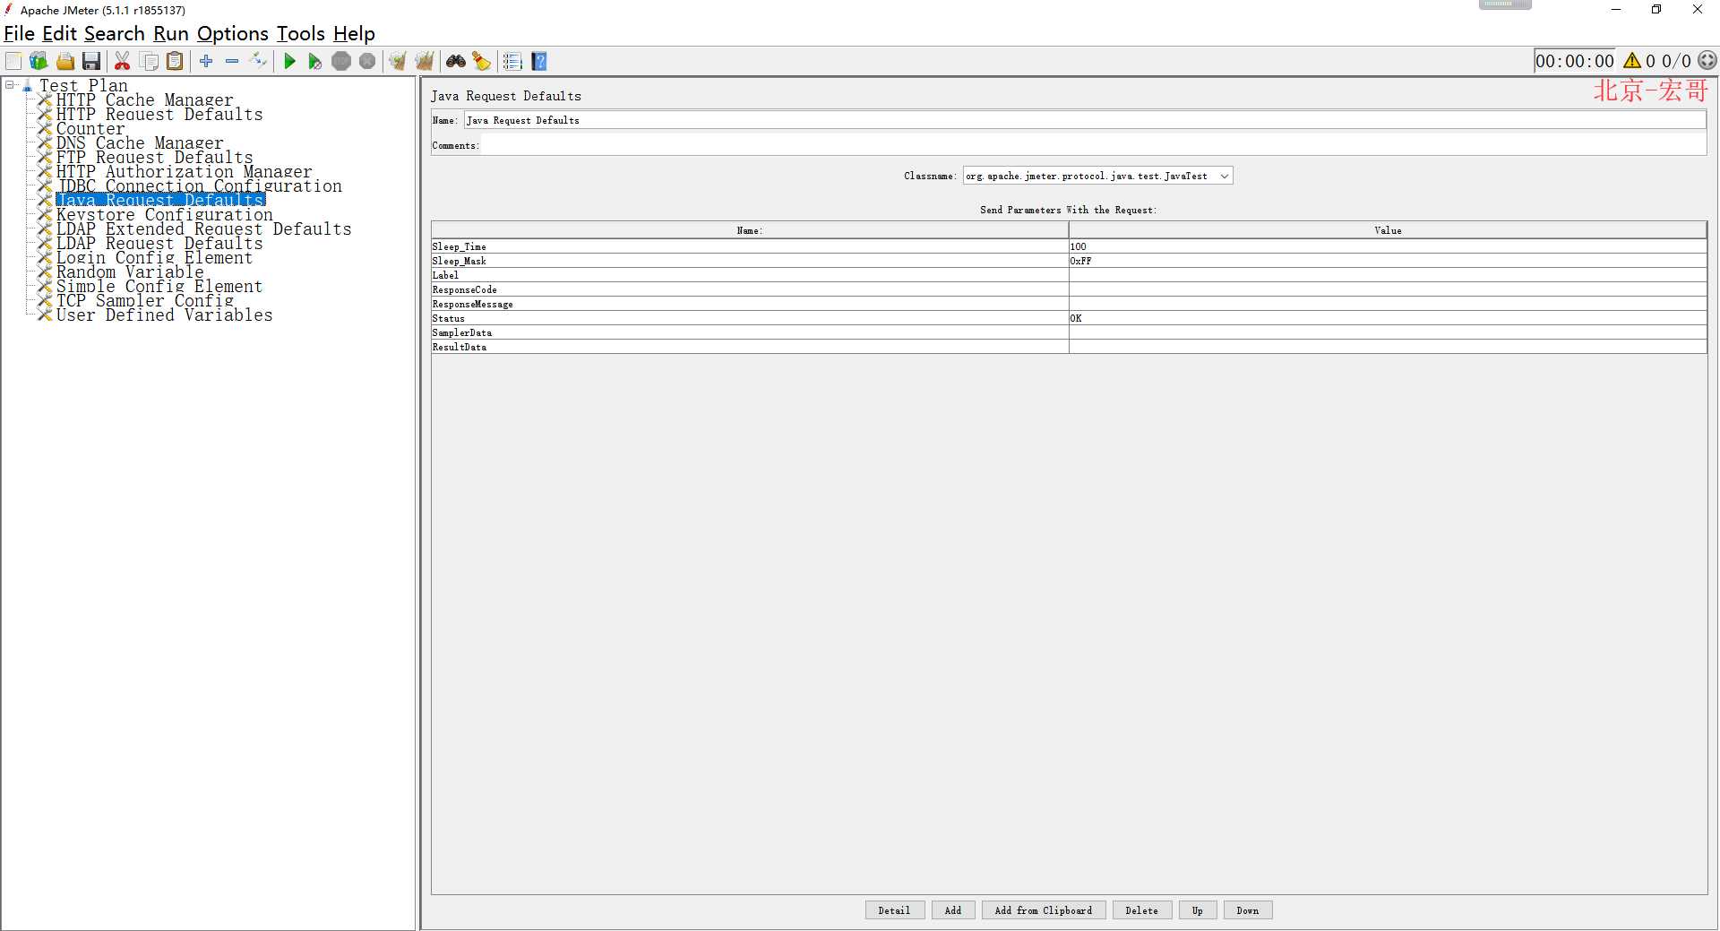1720x931 pixels.
Task: Start the test with green play icon
Action: click(289, 61)
